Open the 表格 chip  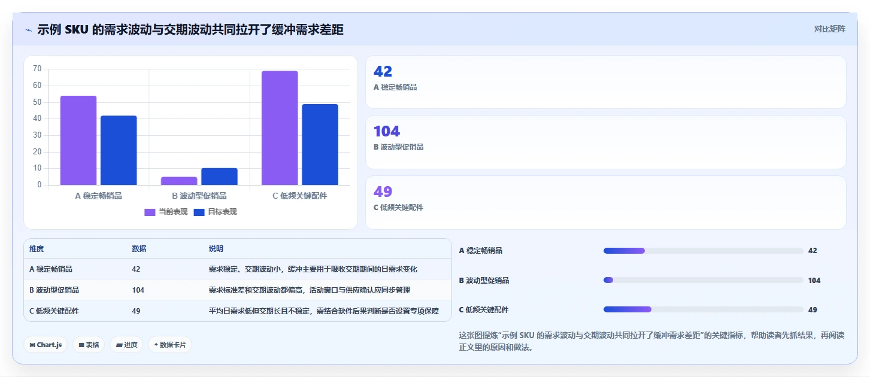click(89, 345)
